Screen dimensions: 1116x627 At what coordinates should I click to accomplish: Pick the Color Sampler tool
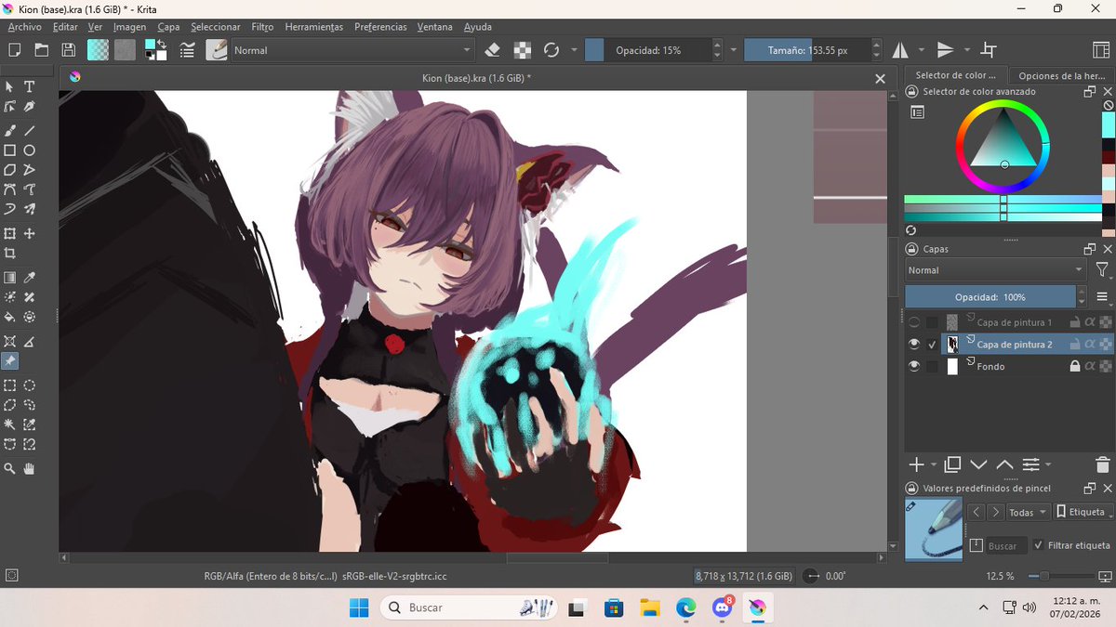[29, 276]
